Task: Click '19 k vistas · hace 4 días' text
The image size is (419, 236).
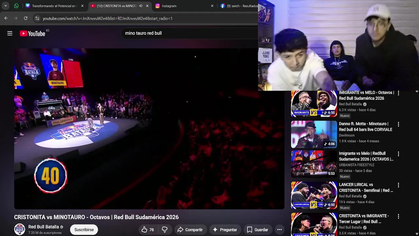Action: (x=356, y=202)
